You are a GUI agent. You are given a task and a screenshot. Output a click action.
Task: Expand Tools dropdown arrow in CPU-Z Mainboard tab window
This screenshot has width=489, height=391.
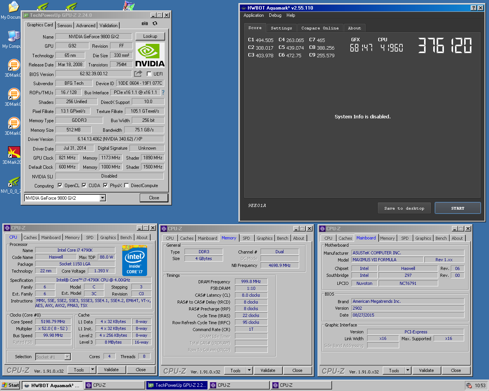pyautogui.click(x=408, y=370)
